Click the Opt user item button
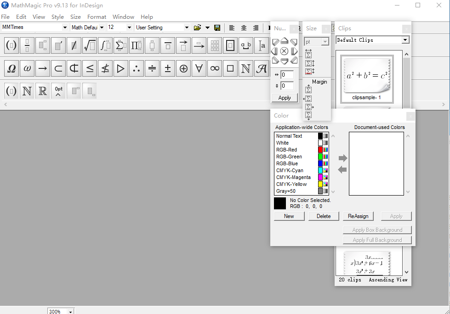 [58, 91]
